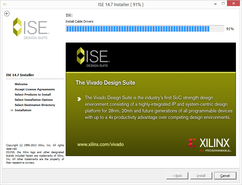Select the Welcome step
The image size is (242, 185).
point(21,84)
